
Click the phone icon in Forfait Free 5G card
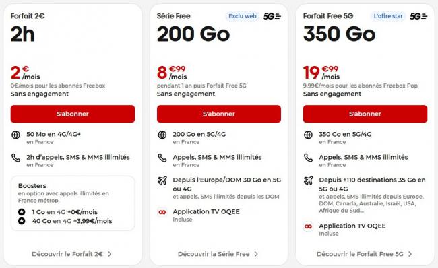tap(308, 158)
